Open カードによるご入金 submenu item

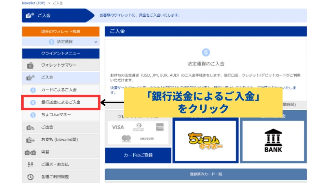point(61,90)
